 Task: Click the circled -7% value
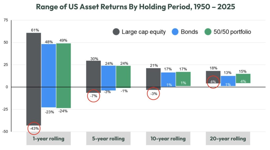coord(94,96)
